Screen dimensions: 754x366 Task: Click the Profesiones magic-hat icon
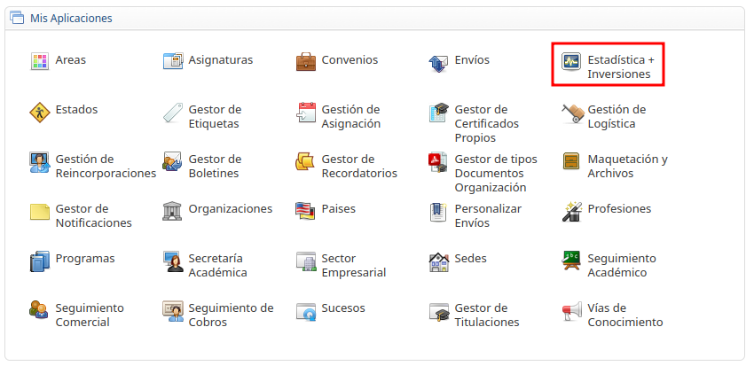[x=572, y=211]
